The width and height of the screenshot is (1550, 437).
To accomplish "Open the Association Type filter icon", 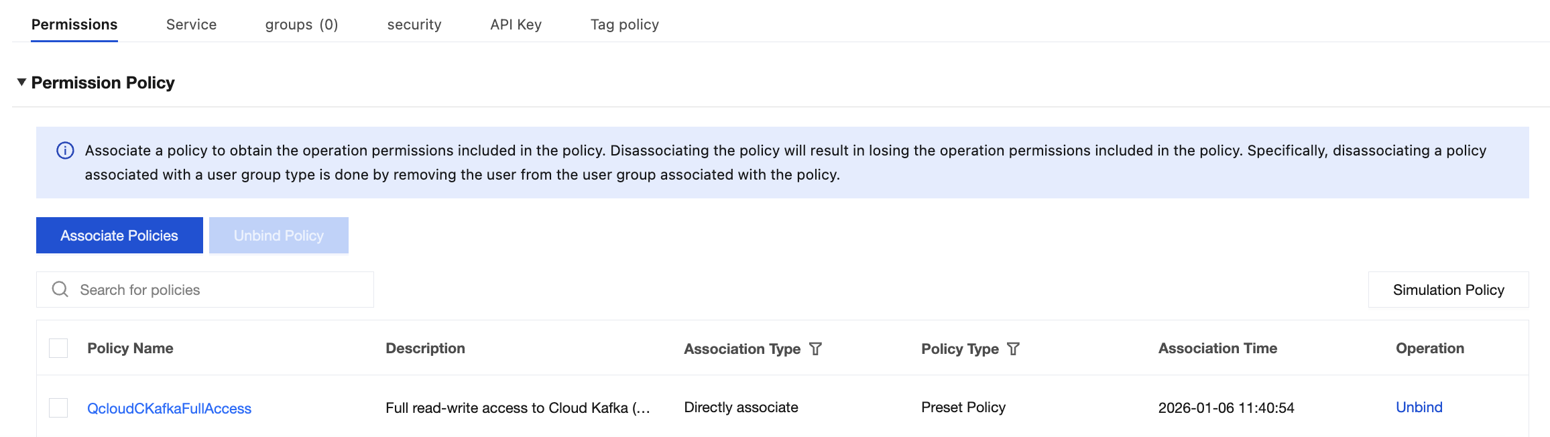I will 815,349.
